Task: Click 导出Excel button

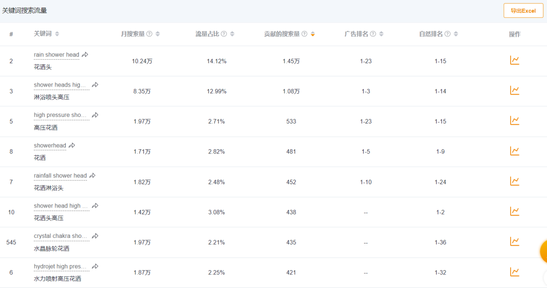Action: click(523, 11)
